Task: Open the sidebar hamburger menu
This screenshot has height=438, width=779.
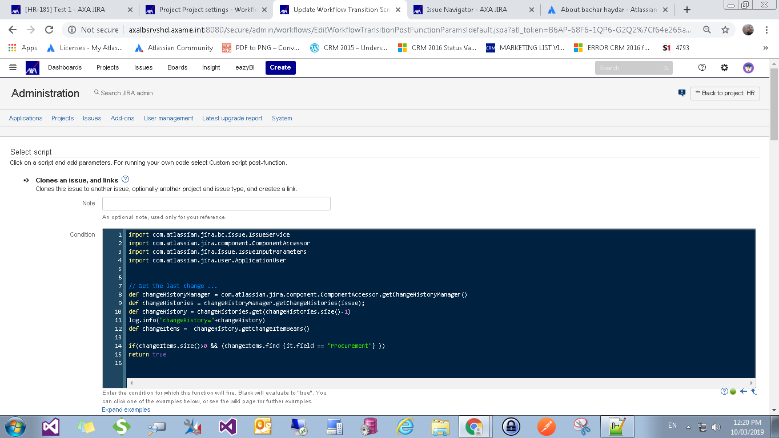Action: tap(13, 67)
